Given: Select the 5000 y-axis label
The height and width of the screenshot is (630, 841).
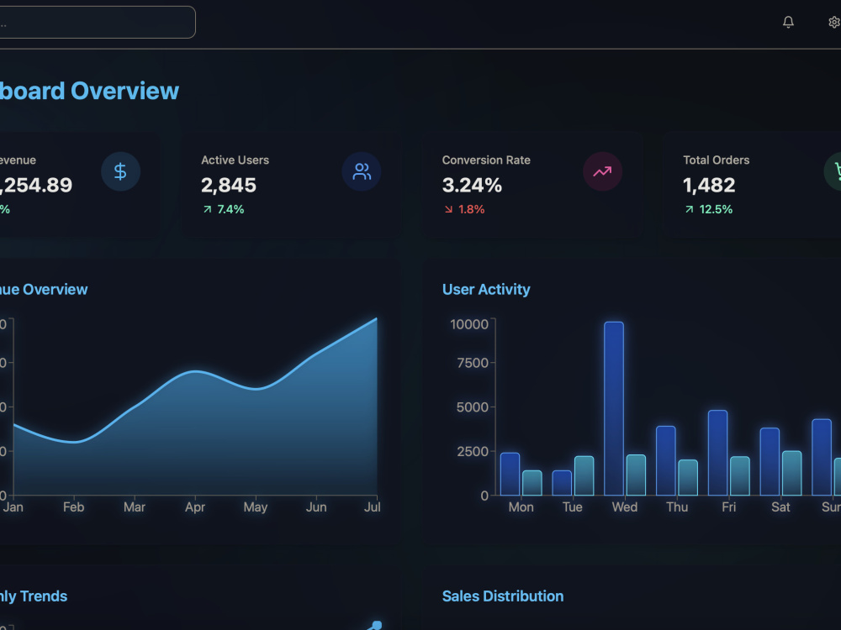Looking at the screenshot, I should pyautogui.click(x=473, y=407).
